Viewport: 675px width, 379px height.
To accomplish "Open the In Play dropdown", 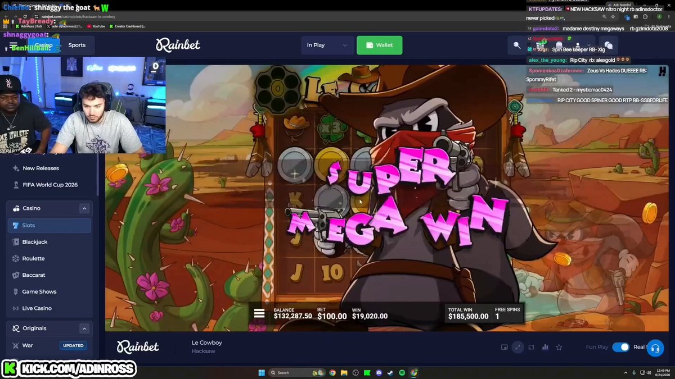I will pos(327,45).
